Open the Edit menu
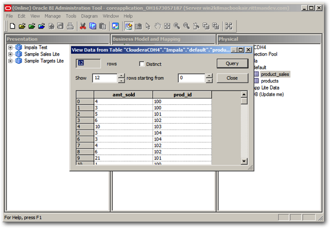 click(x=21, y=16)
